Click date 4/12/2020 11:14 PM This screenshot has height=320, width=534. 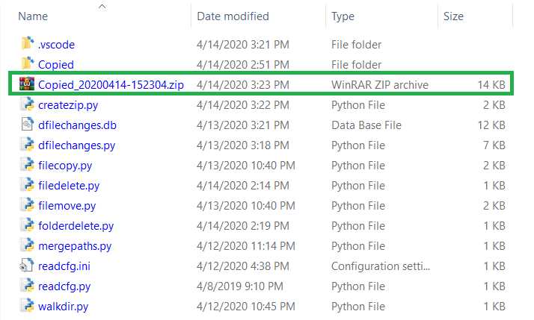pos(246,246)
